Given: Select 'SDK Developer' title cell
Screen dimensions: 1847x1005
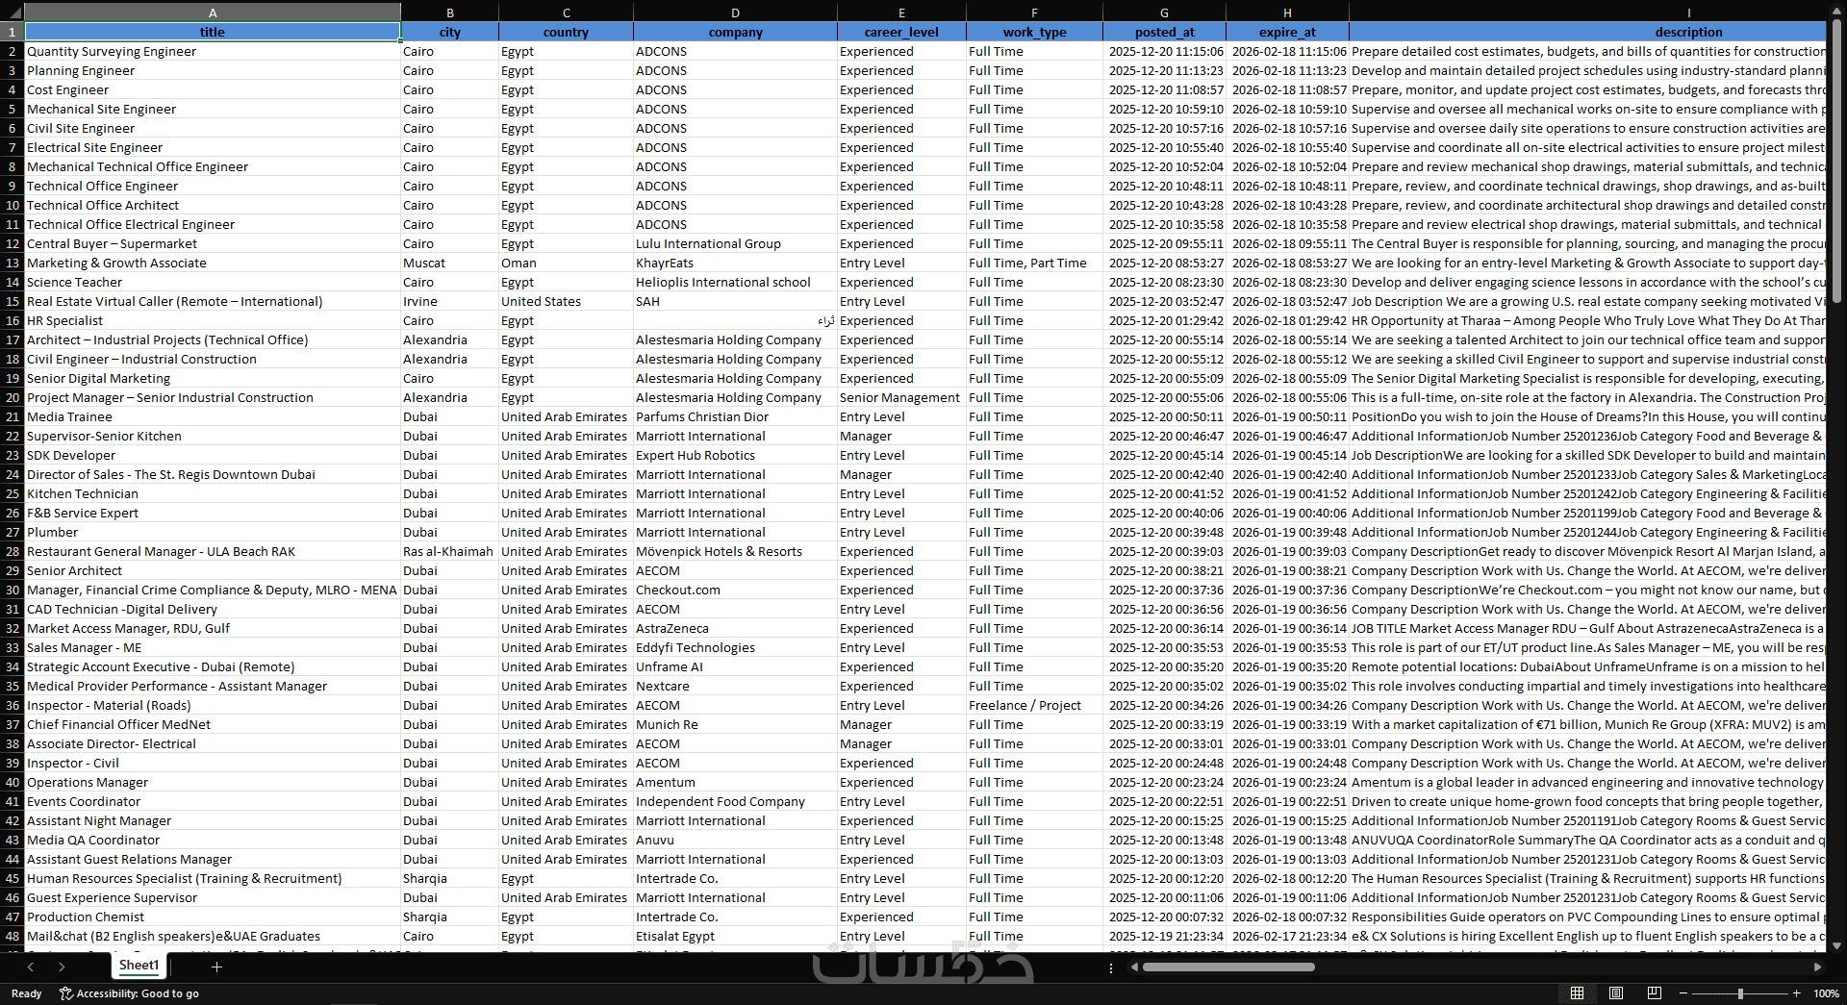Looking at the screenshot, I should (213, 455).
